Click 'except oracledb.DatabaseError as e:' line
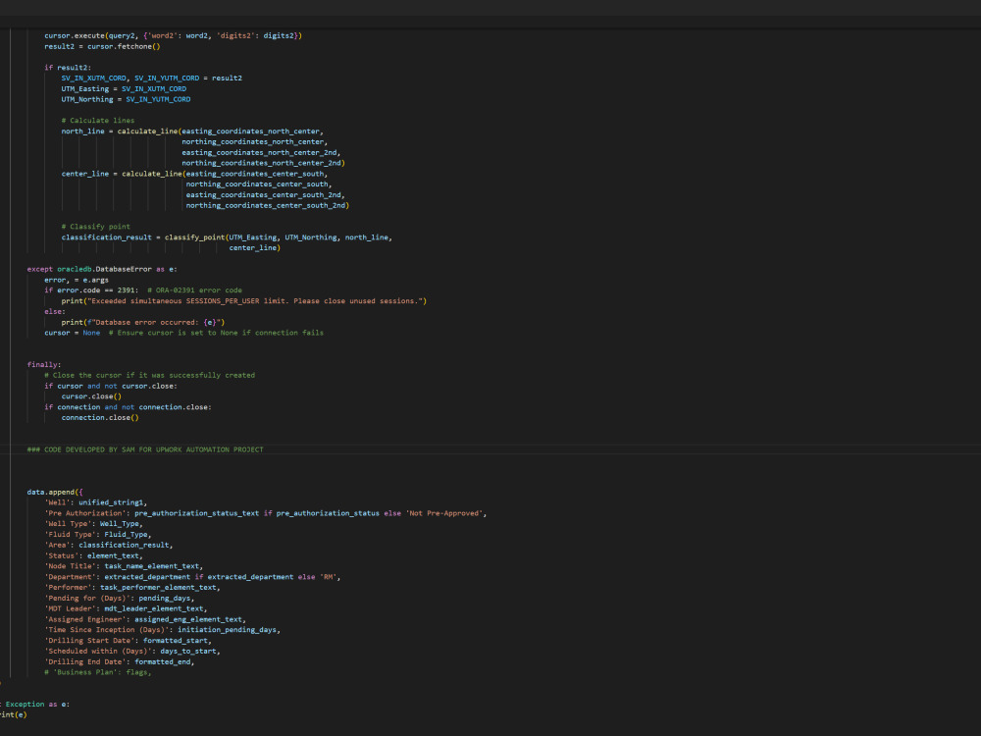Screen dimensions: 981x736 (102, 269)
